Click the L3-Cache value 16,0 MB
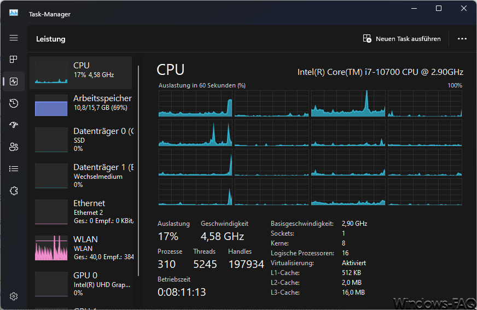477x310 pixels. point(353,293)
